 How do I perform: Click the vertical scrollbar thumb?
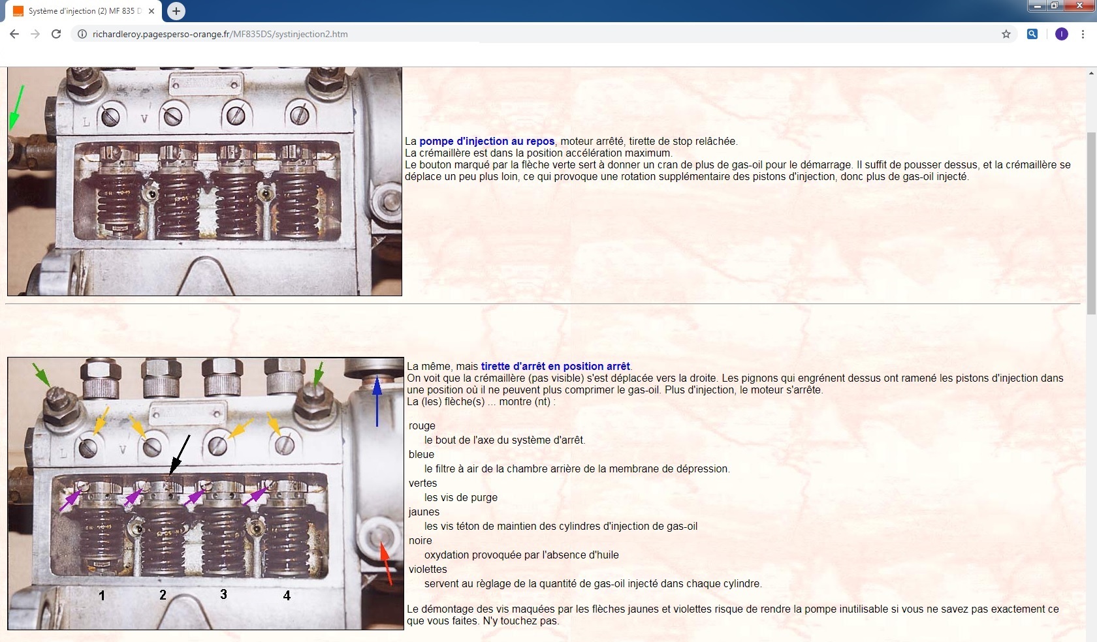[x=1091, y=222]
